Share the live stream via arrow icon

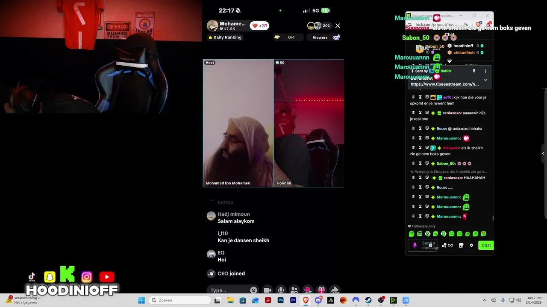pos(335,290)
